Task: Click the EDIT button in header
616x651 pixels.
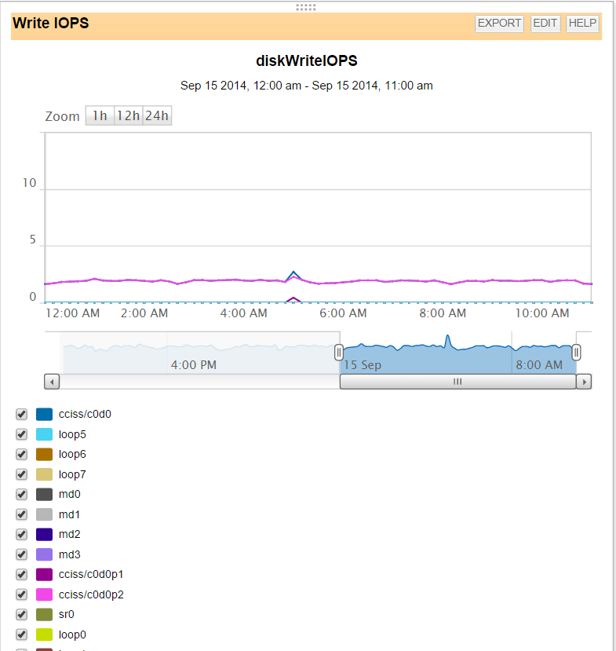Action: [545, 24]
